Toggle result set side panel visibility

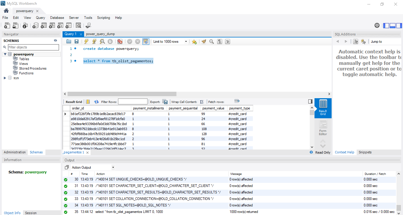click(310, 101)
